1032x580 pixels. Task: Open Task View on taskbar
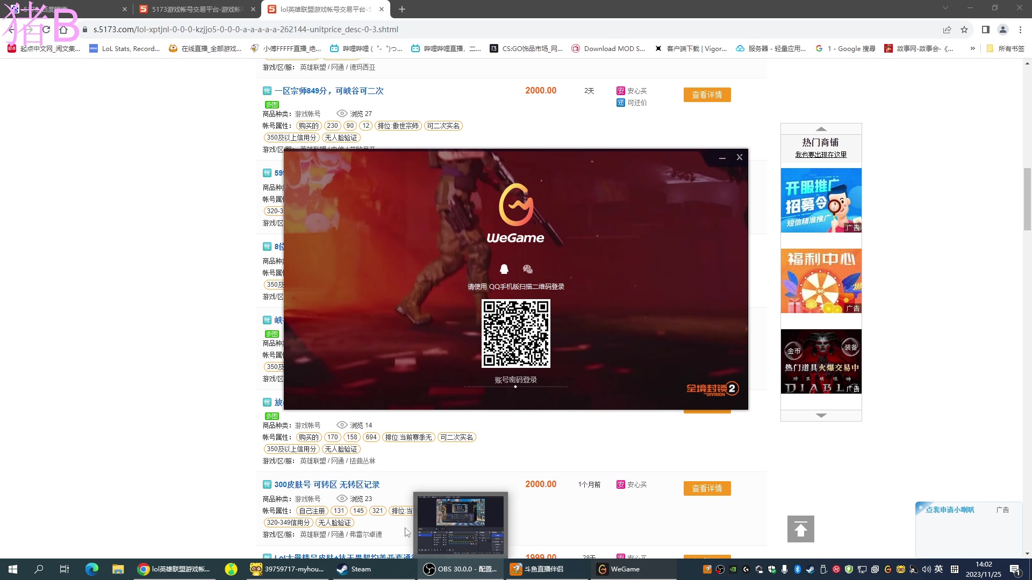[x=64, y=569]
